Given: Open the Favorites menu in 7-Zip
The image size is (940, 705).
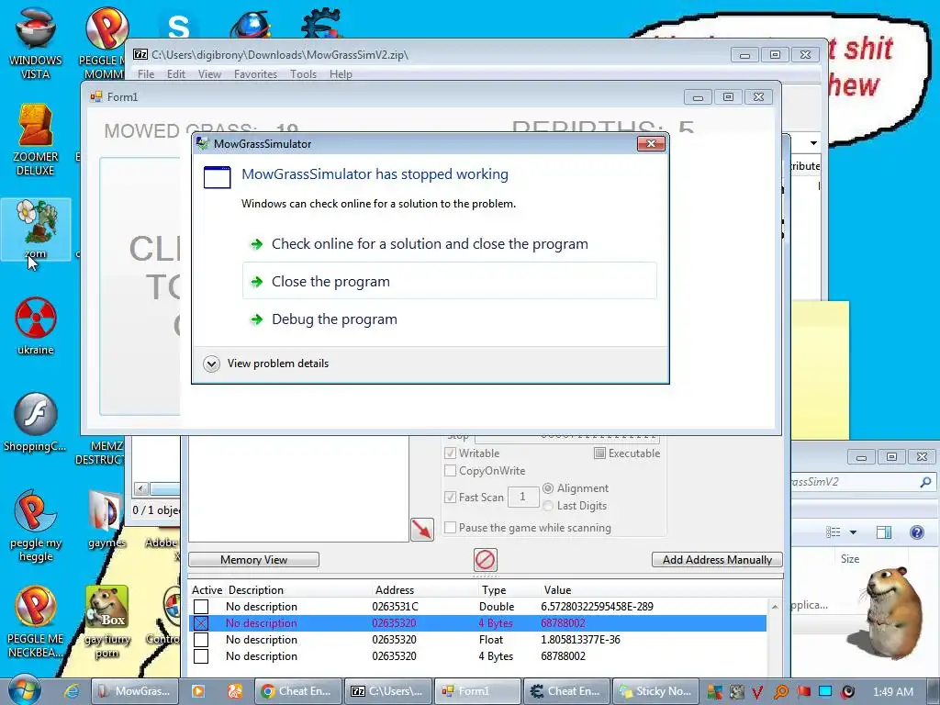Looking at the screenshot, I should pos(255,74).
